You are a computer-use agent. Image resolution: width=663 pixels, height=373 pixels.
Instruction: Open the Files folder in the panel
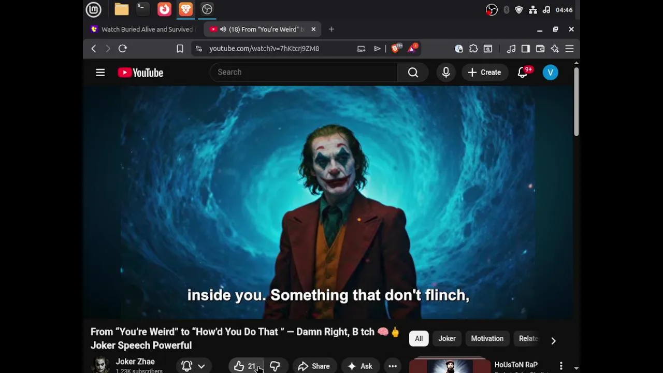coord(122,9)
